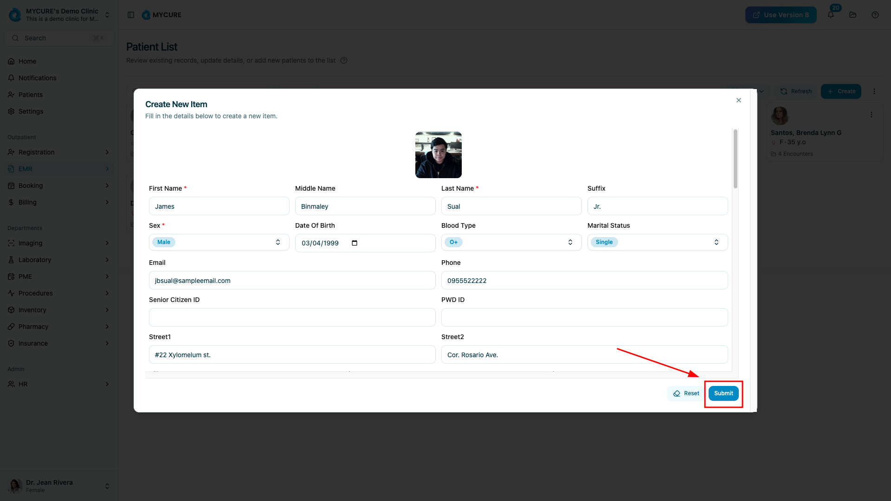The image size is (891, 501).
Task: Toggle the sidebar panel icon
Action: coord(131,15)
